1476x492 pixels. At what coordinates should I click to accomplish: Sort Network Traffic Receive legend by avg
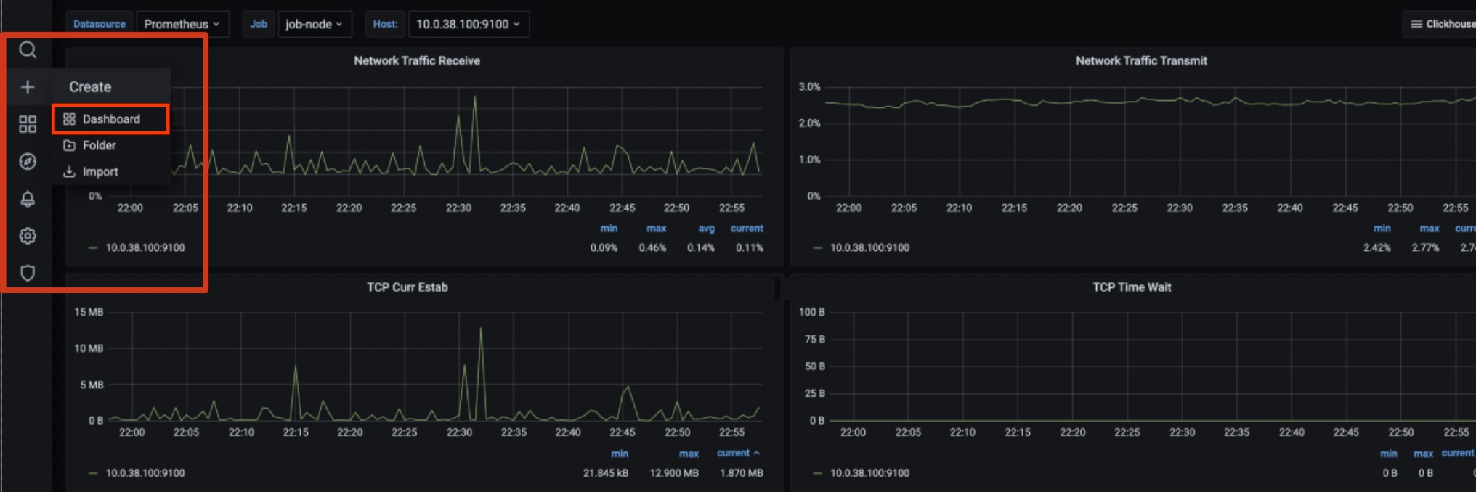coord(706,229)
